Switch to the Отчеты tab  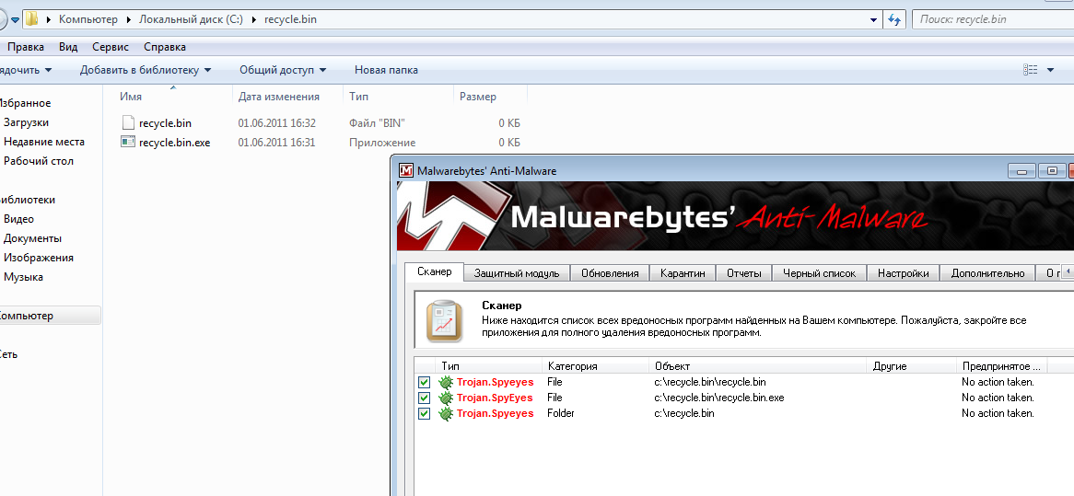(x=744, y=273)
